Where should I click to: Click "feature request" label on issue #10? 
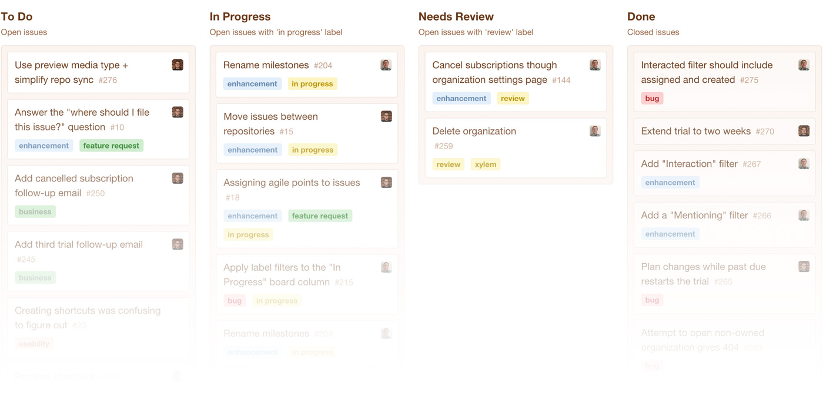point(111,146)
